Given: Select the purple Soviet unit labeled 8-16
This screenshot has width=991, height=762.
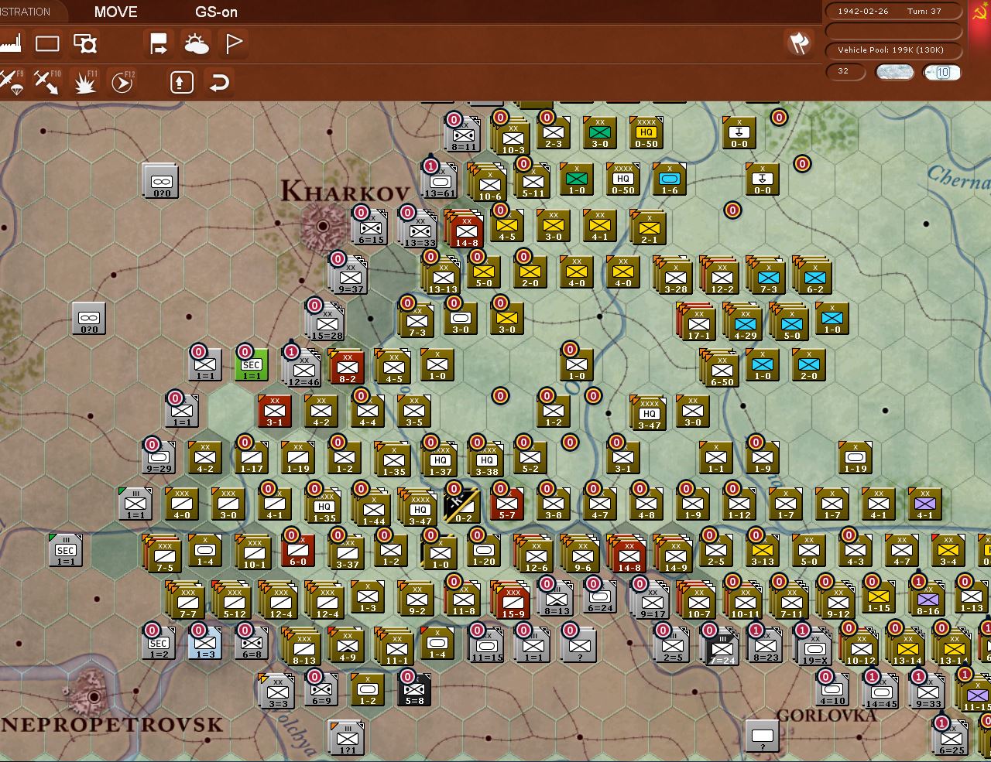Looking at the screenshot, I should pyautogui.click(x=928, y=600).
